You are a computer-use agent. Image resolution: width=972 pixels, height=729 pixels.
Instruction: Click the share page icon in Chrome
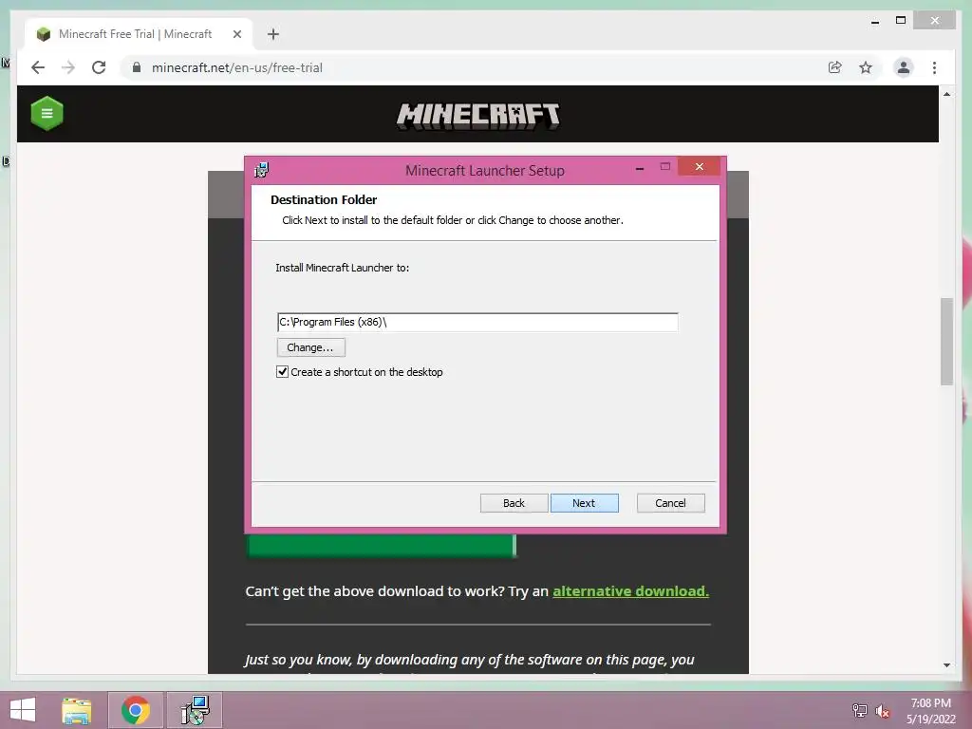pos(835,67)
